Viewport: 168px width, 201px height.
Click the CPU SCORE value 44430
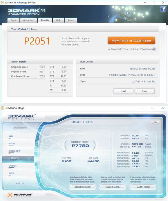pos(93,161)
